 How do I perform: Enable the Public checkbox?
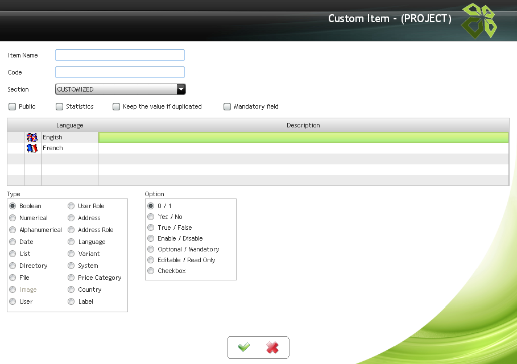pyautogui.click(x=13, y=106)
